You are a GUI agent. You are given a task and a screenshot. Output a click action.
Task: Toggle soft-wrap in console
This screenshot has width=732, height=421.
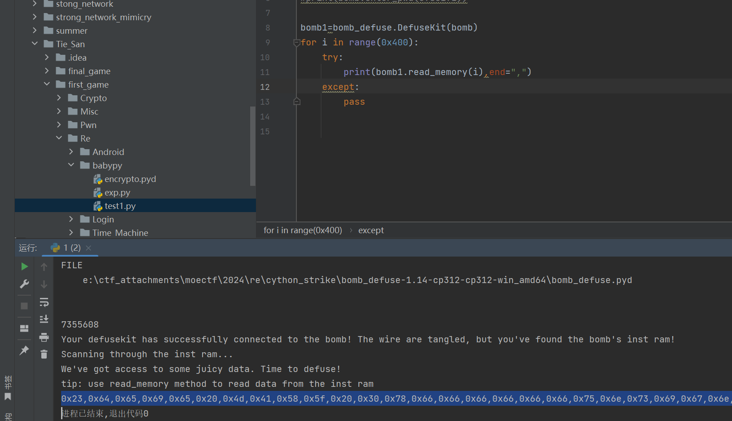44,302
